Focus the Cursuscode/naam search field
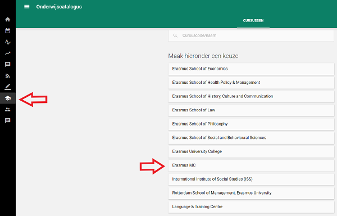The image size is (337, 216). click(x=251, y=35)
